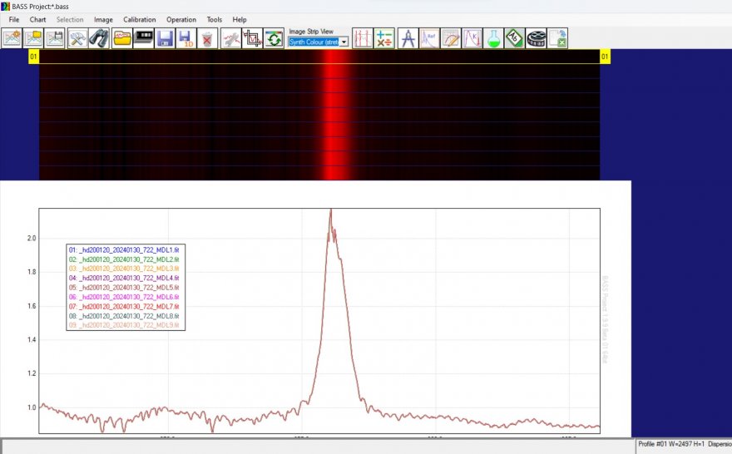Screen dimensions: 732x454
Task: Click the red emission line in image strip
Action: [334, 116]
